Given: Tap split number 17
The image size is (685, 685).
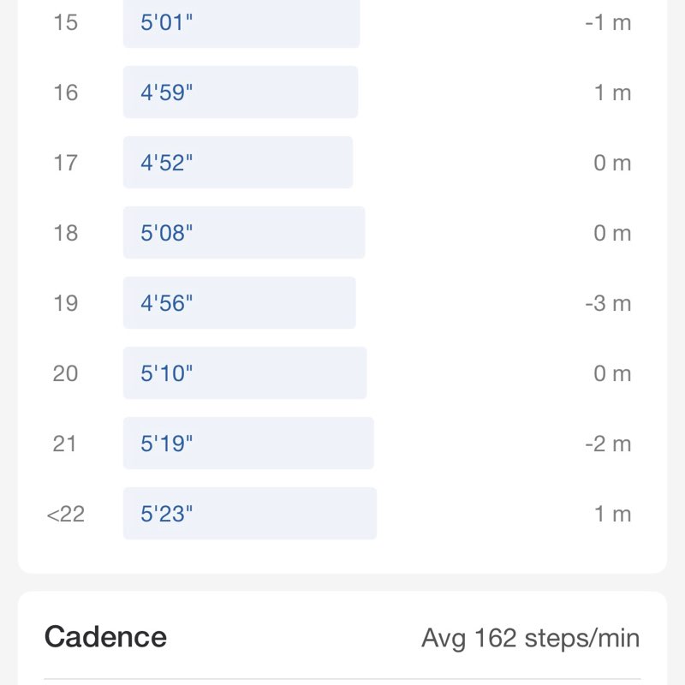Looking at the screenshot, I should 65,163.
